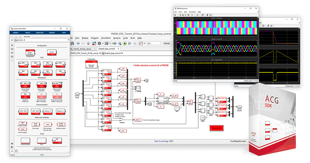Open the Simulation menu in Simulink window
The width and height of the screenshot is (310, 163).
pyautogui.click(x=105, y=38)
